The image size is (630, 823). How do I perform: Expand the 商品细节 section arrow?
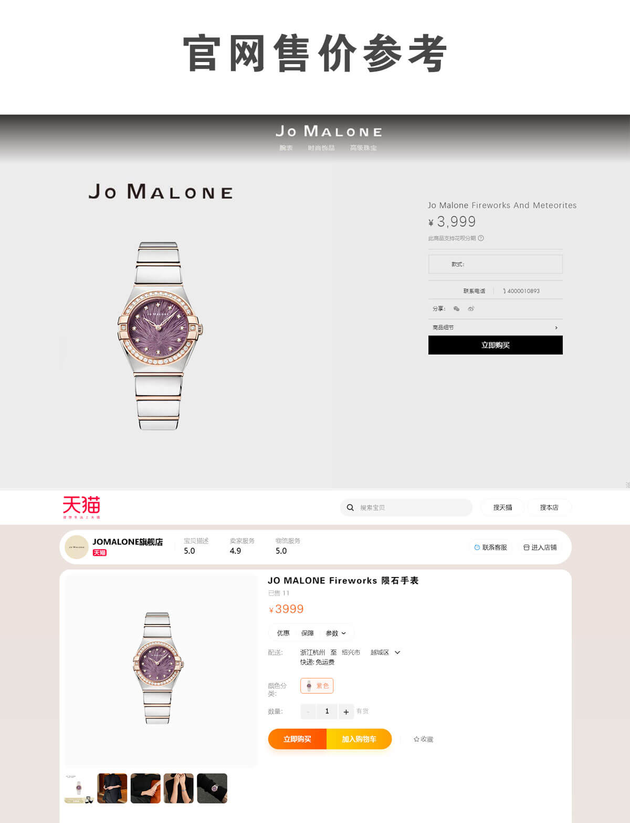pyautogui.click(x=556, y=327)
